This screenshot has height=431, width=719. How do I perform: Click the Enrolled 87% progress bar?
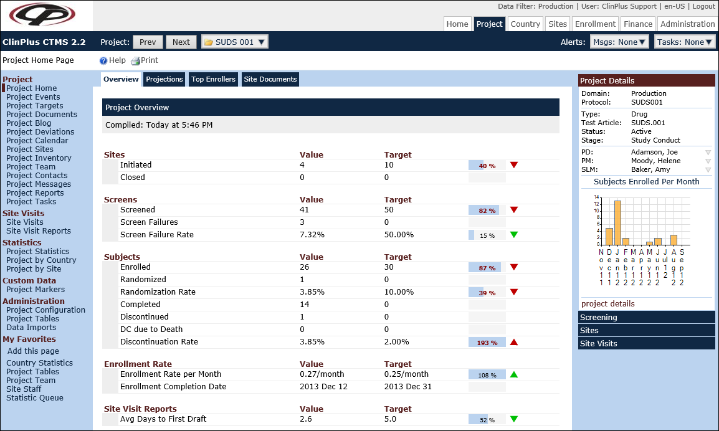(487, 267)
